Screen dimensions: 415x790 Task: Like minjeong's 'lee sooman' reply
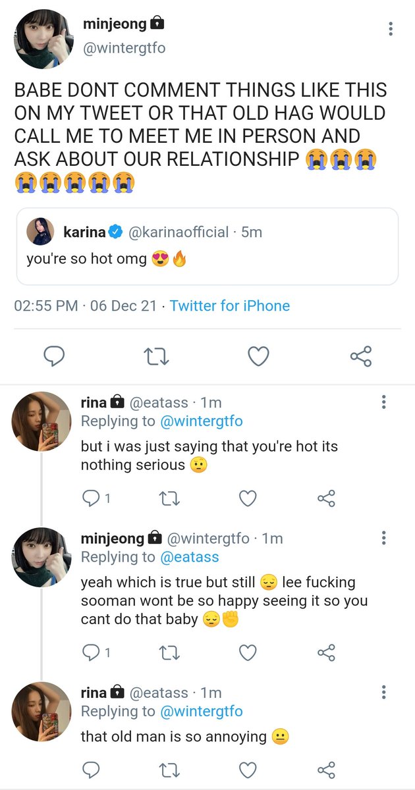click(247, 652)
